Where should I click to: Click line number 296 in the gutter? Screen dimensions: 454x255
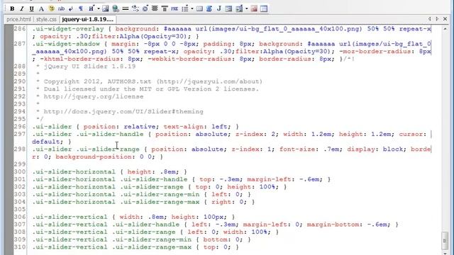click(20, 127)
